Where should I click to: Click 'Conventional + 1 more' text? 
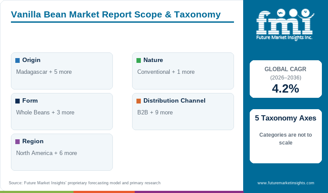point(166,72)
